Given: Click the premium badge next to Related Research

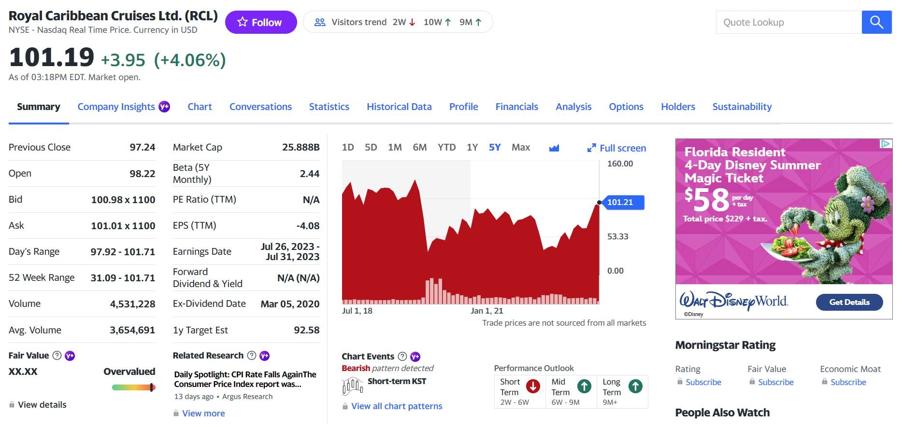Looking at the screenshot, I should [264, 356].
